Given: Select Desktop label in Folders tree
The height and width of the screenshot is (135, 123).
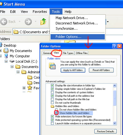Looking at the screenshot, I should click(10, 45).
